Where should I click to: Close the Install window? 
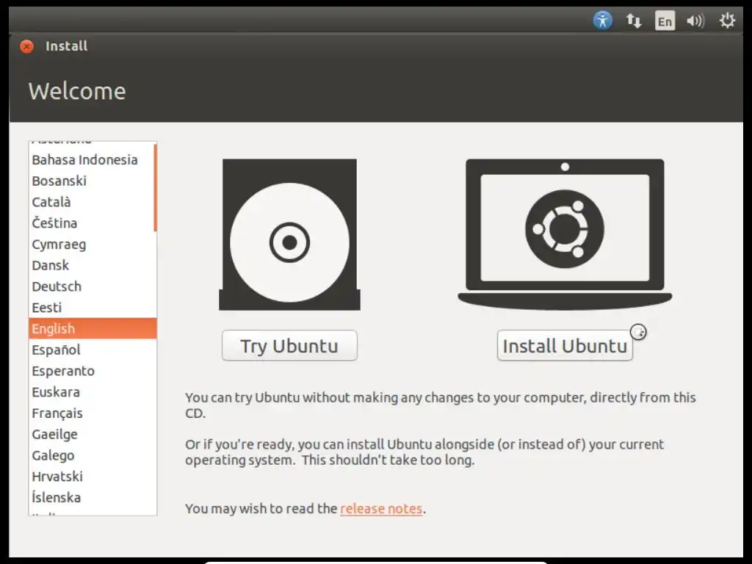click(27, 46)
